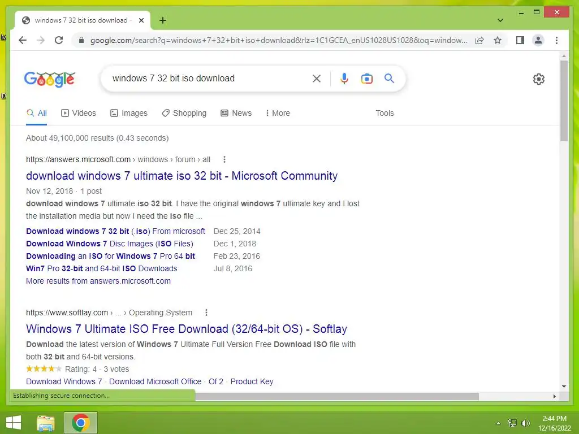Switch to Shopping results
The width and height of the screenshot is (579, 434).
click(184, 113)
